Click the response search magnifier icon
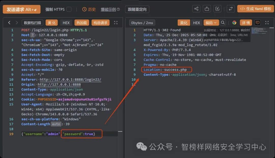275x158 pixels. coord(223,23)
